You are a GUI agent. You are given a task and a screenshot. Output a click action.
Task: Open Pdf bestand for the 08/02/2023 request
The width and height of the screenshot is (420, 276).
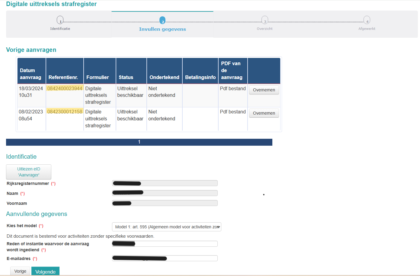(x=233, y=112)
